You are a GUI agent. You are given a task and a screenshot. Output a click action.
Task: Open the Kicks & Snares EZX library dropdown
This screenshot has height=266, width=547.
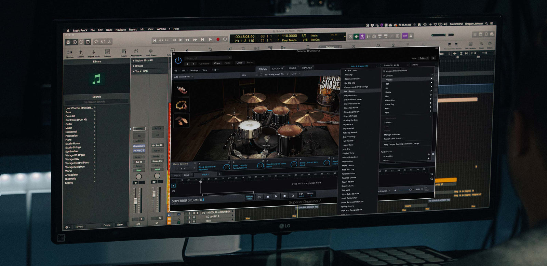coord(363,66)
